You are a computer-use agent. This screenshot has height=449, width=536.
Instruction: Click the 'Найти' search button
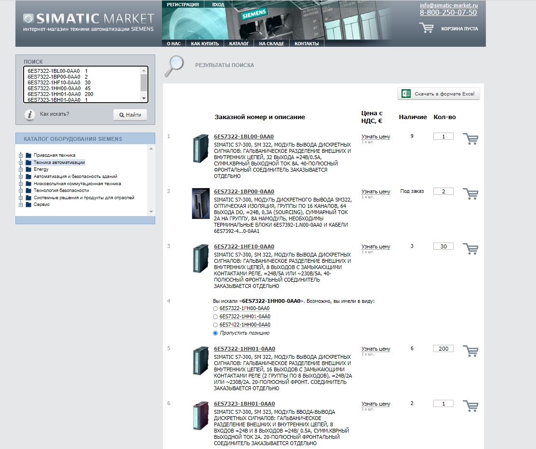coord(130,115)
